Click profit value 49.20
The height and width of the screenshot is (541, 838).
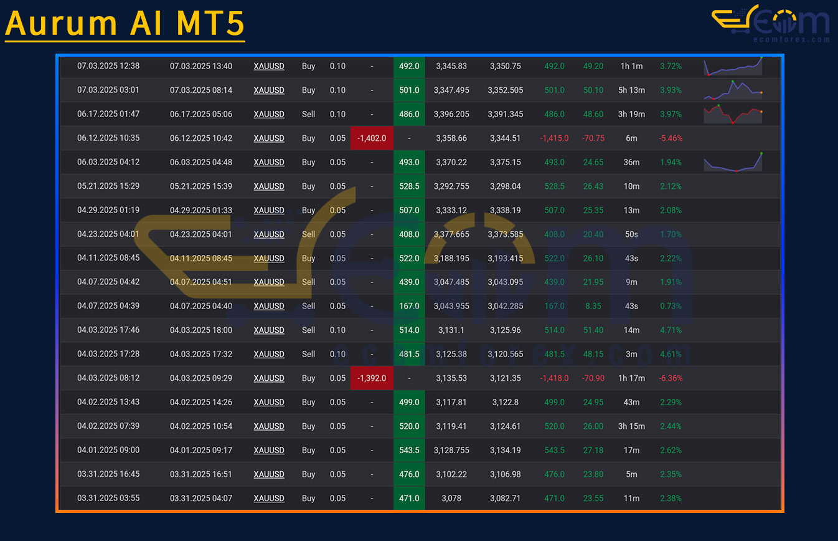[x=593, y=66]
